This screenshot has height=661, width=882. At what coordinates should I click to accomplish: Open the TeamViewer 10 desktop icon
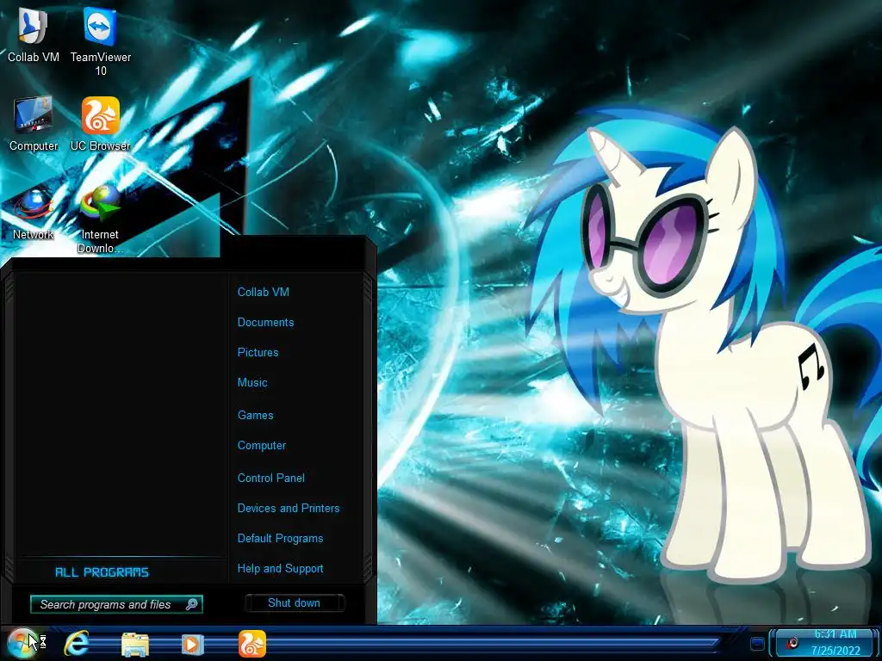[x=100, y=41]
